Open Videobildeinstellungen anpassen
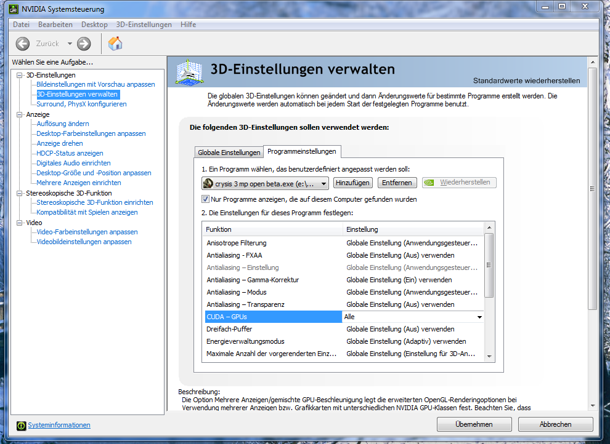The width and height of the screenshot is (610, 444). coord(84,242)
